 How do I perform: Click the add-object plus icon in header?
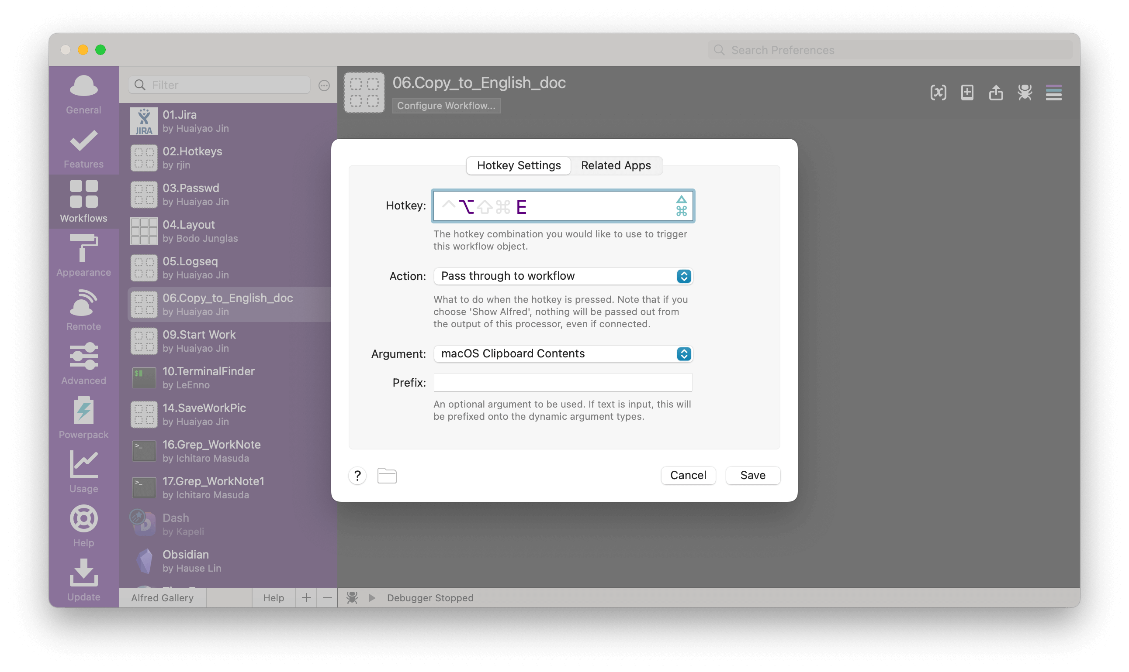[x=966, y=93]
